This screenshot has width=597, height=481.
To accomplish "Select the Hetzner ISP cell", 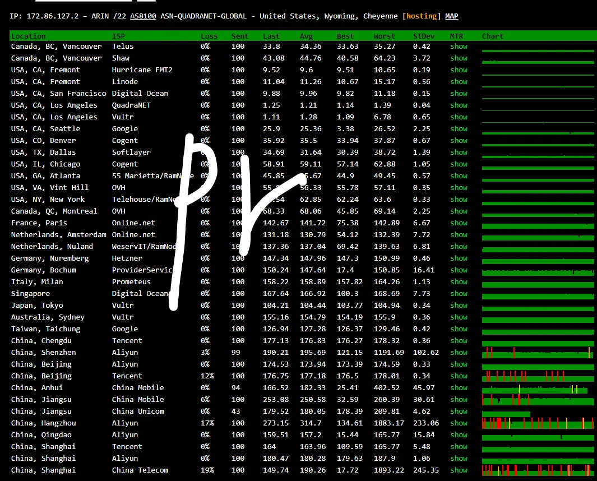I will click(x=127, y=258).
